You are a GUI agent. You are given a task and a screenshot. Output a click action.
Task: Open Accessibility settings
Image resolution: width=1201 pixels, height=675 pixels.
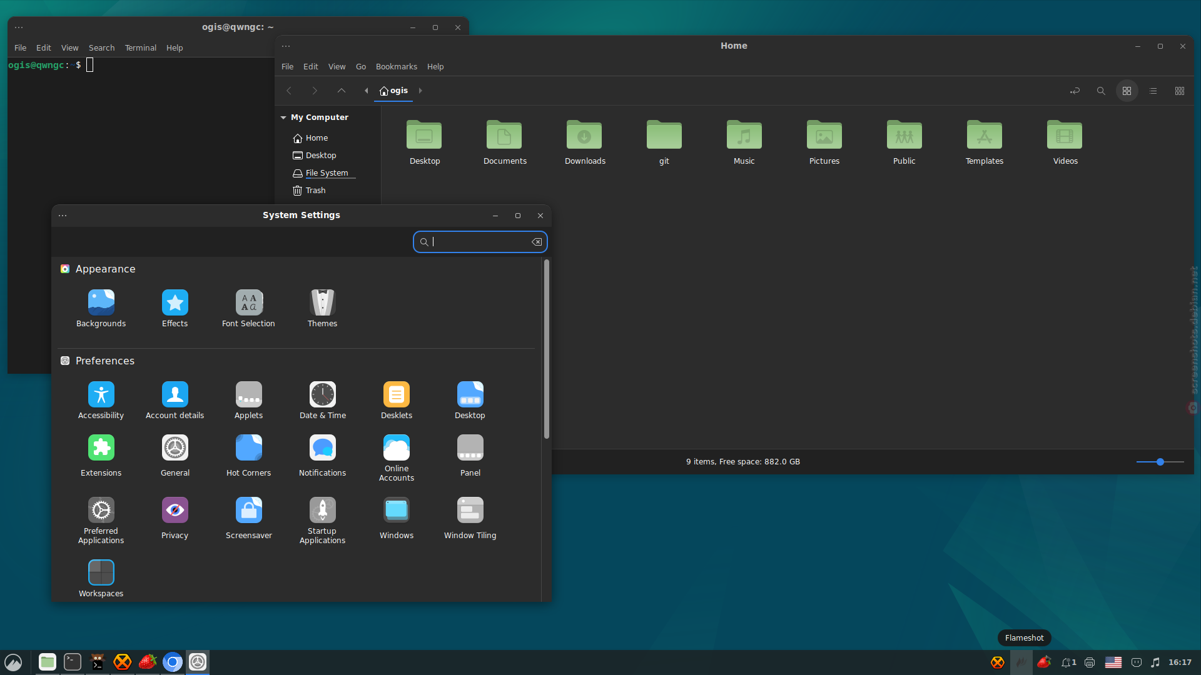[101, 401]
